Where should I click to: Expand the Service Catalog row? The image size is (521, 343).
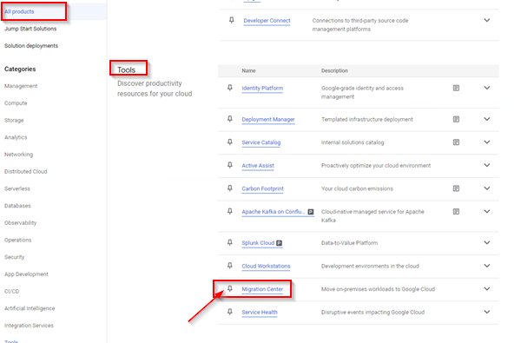click(x=487, y=142)
